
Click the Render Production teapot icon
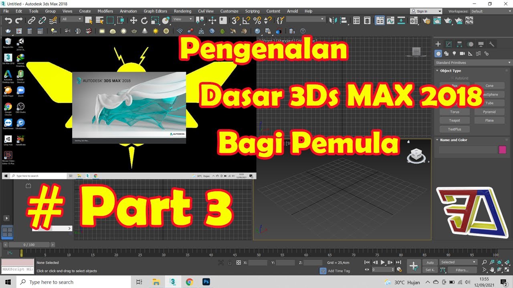pyautogui.click(x=448, y=20)
